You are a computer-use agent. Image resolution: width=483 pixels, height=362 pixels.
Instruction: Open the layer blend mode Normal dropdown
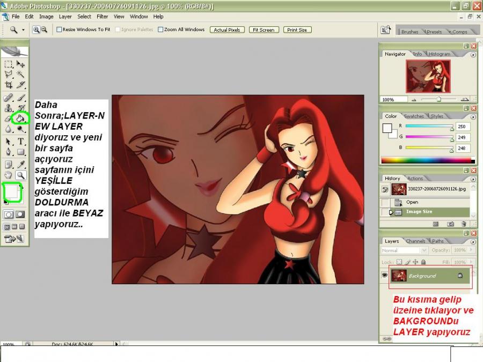point(404,250)
